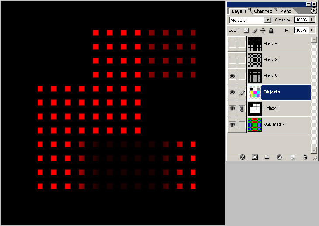Screen dimensions: 319x226
Task: Click layers list scroll up arrow
Action: (x=314, y=39)
